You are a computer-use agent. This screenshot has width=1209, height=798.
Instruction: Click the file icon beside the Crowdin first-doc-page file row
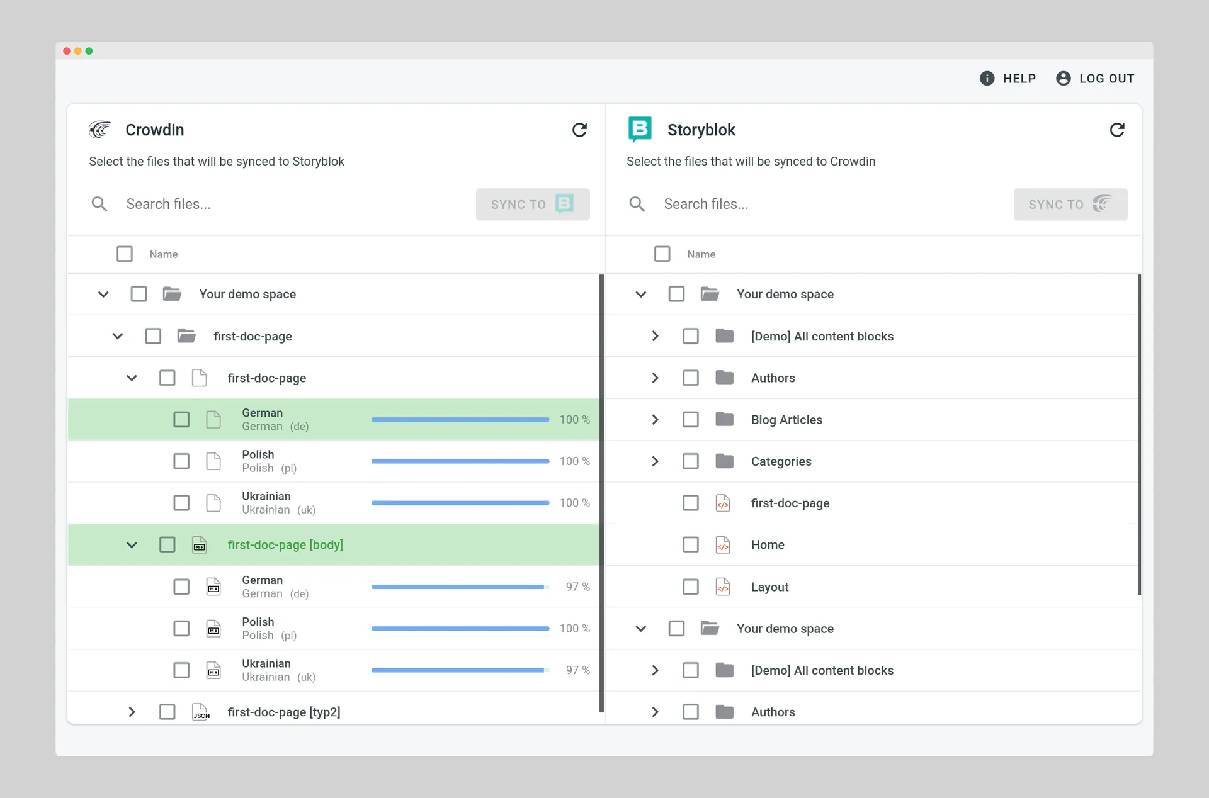point(199,378)
